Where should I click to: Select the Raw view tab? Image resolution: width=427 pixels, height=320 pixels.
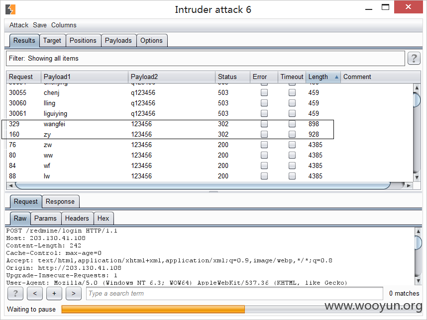[20, 218]
